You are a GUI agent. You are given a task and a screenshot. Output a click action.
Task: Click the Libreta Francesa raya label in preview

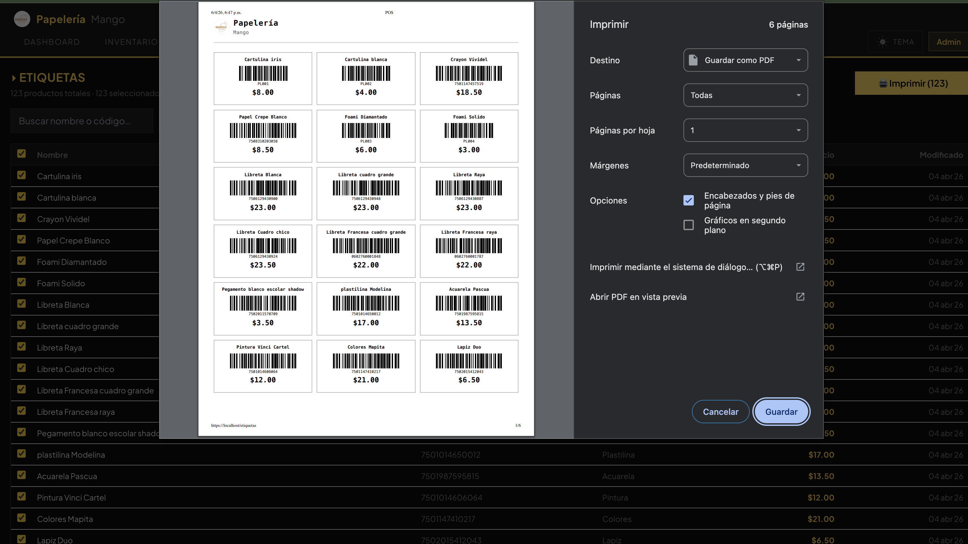point(469,251)
